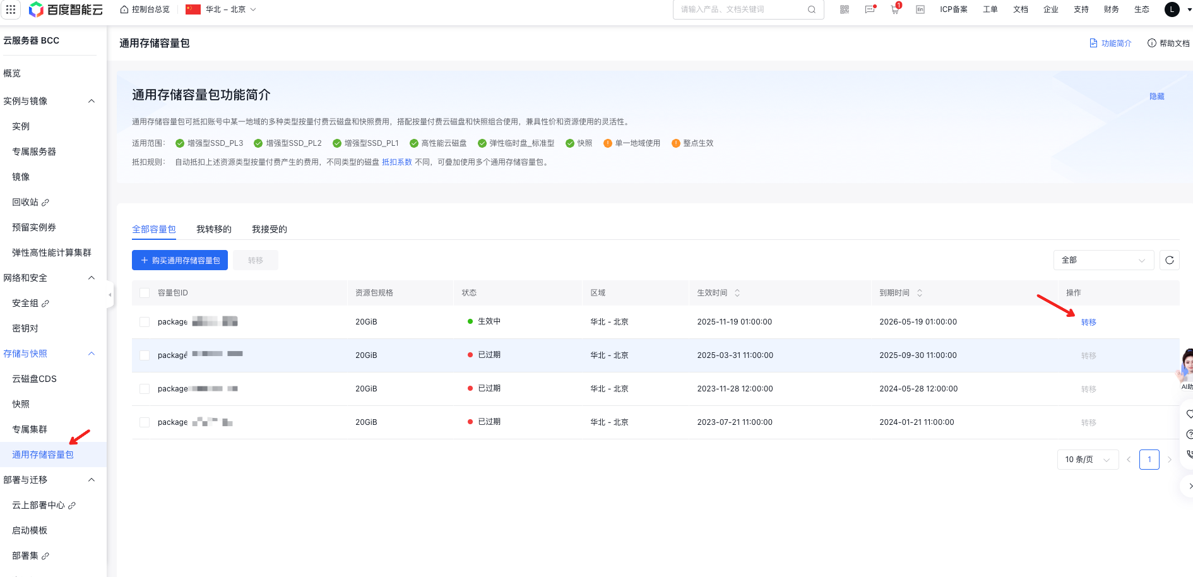The height and width of the screenshot is (577, 1193).
Task: Open the 华北-北京 region selector
Action: click(221, 9)
